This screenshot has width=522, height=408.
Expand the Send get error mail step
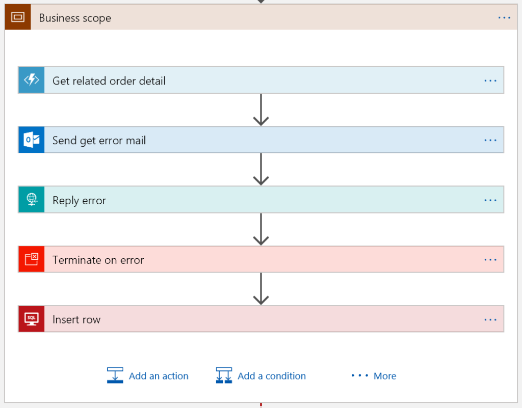[261, 140]
